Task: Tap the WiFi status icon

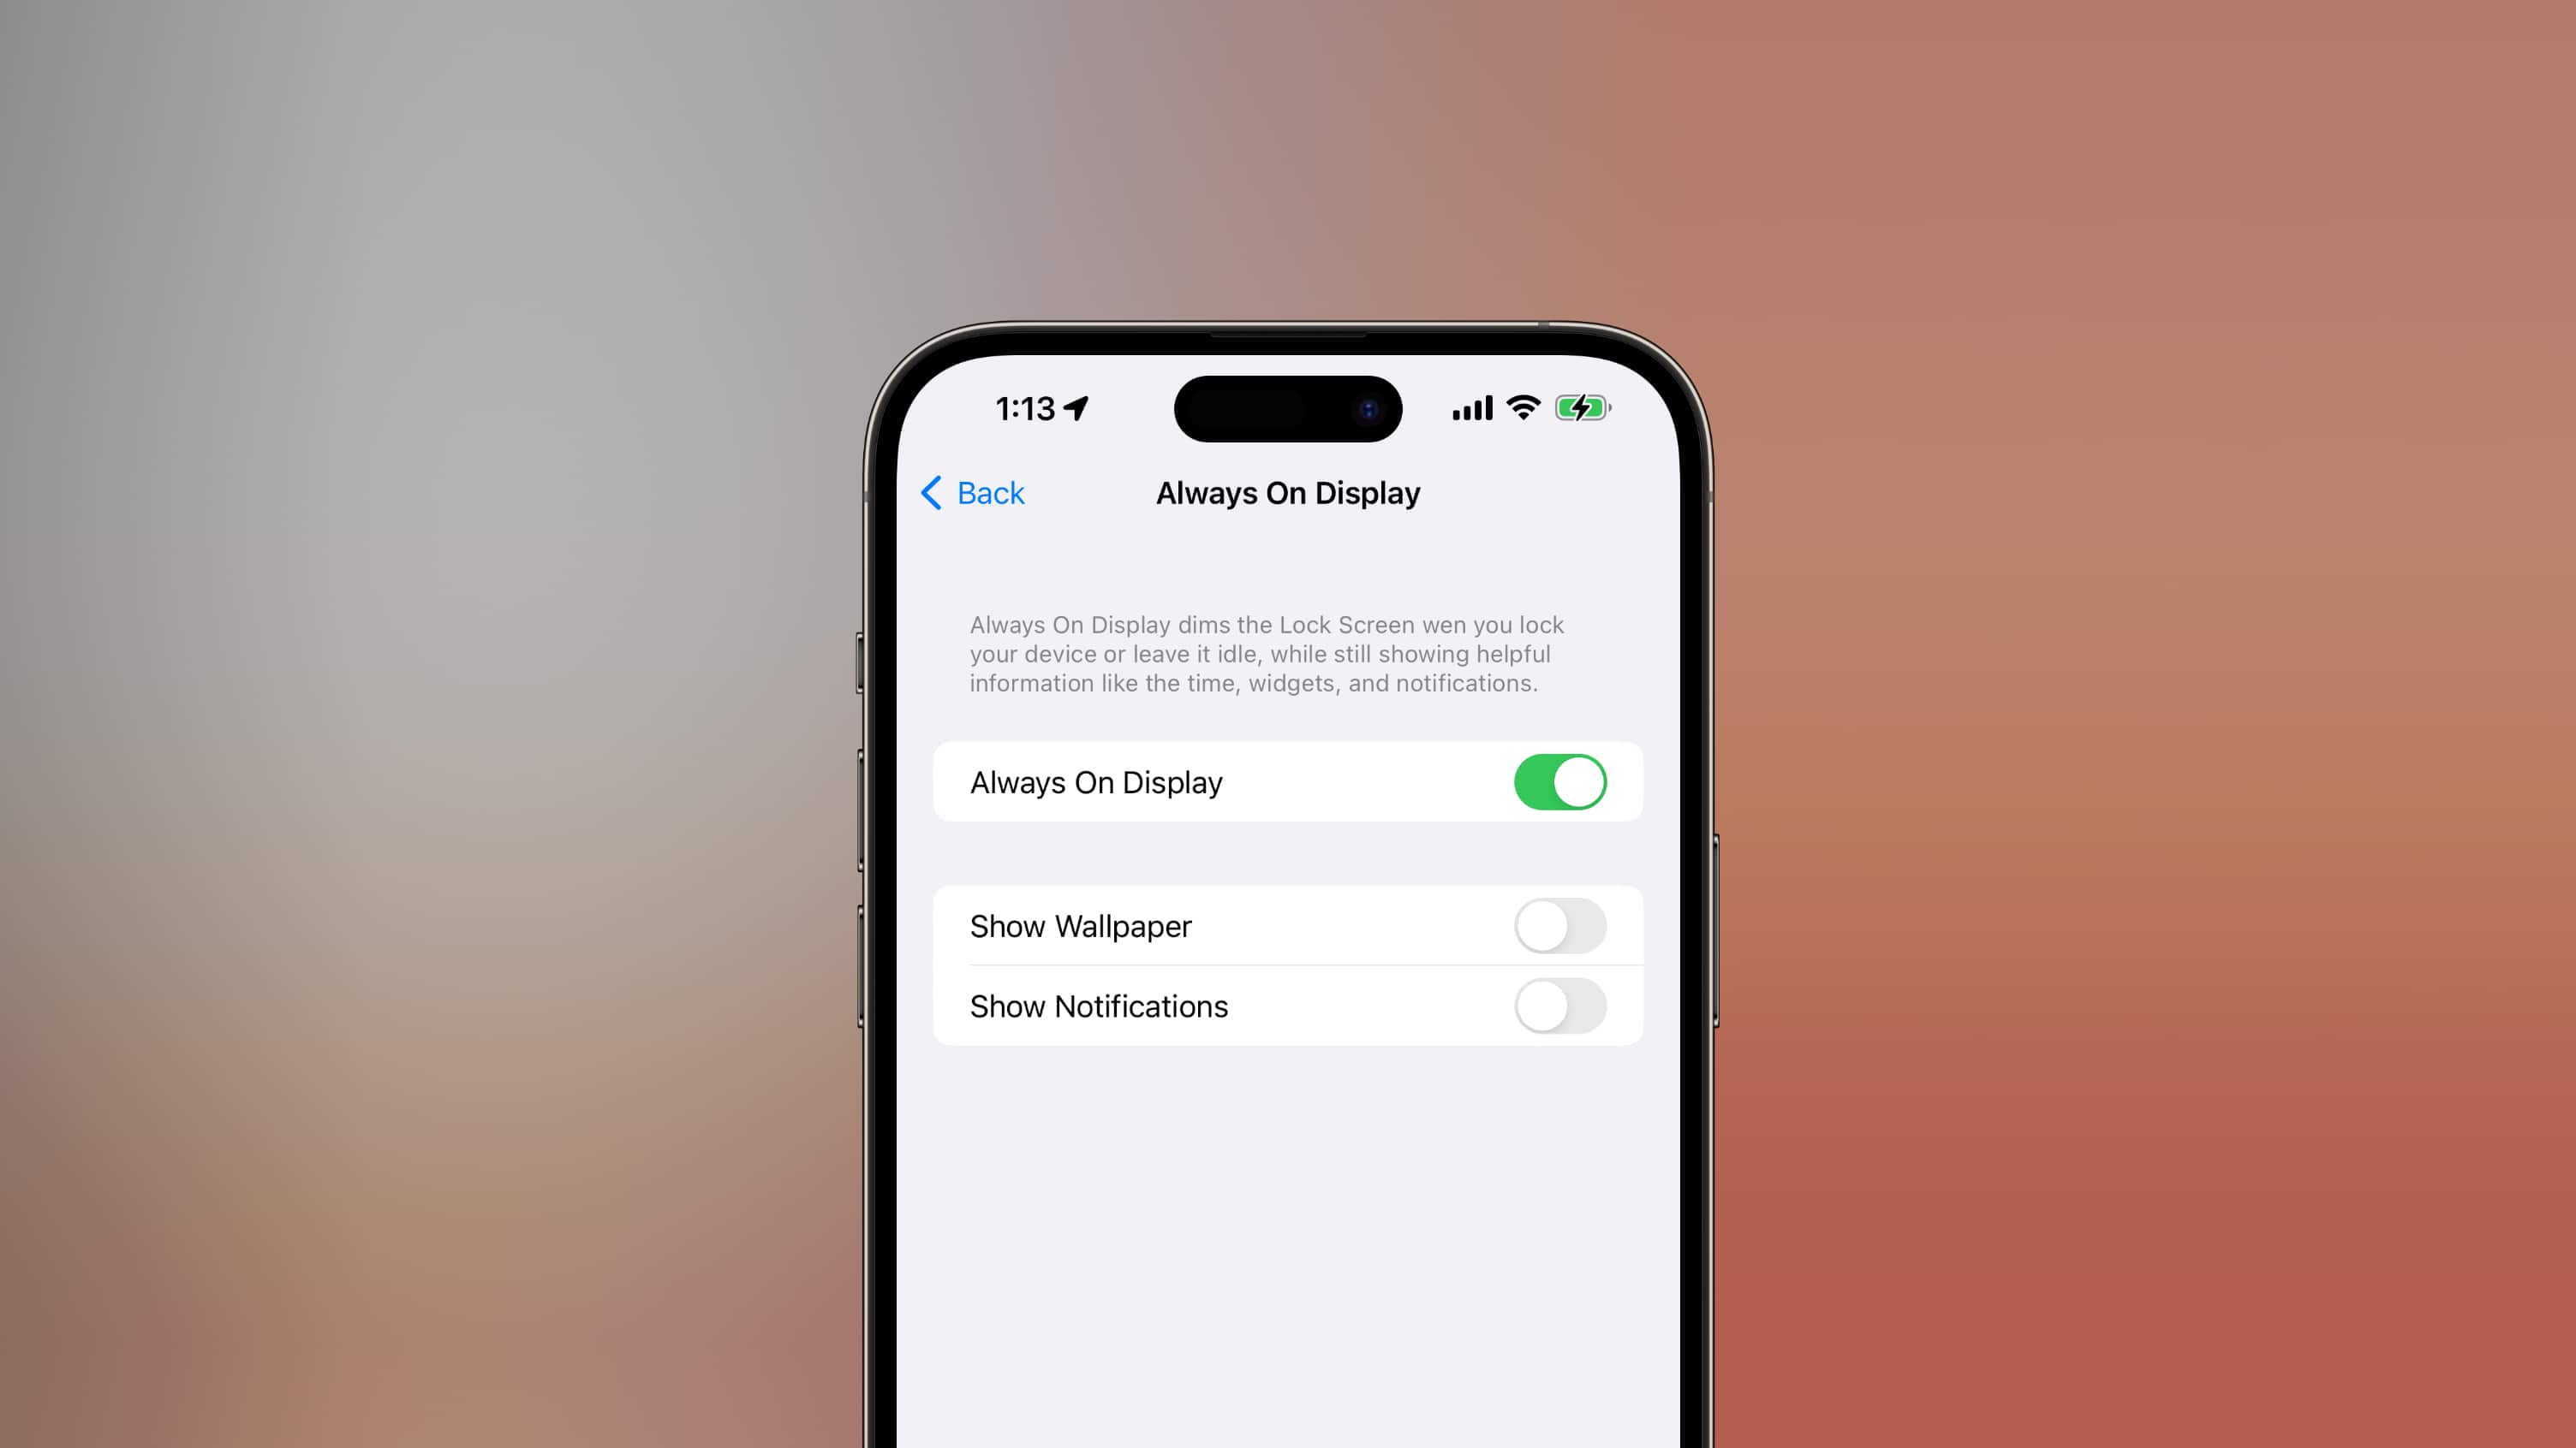Action: click(1524, 408)
